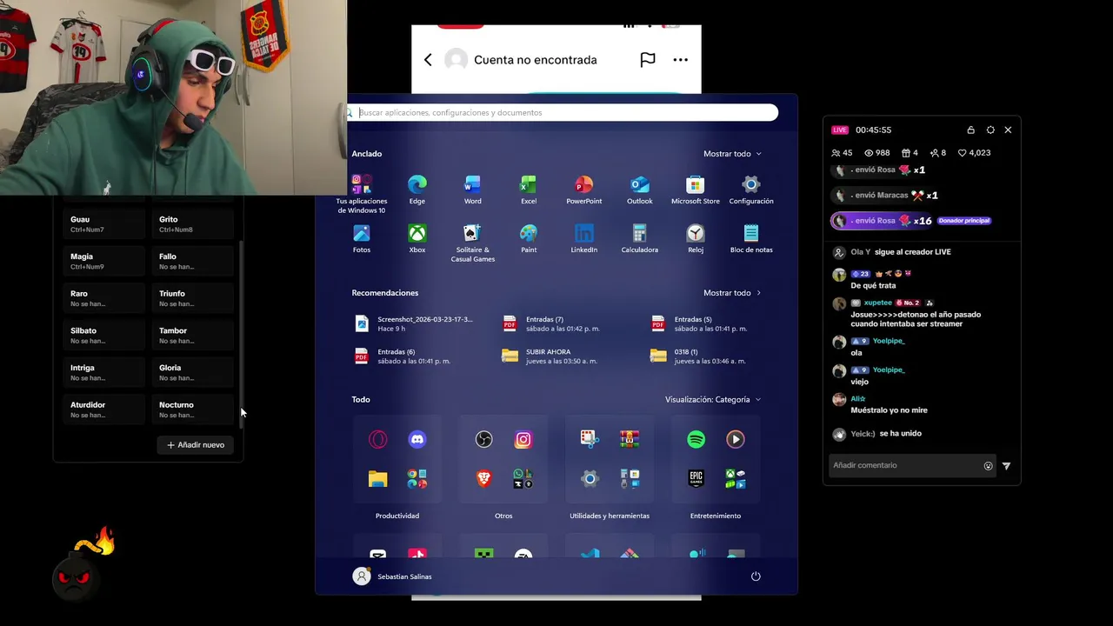1113x626 pixels.
Task: Go back from Cuenta no encontrada
Action: click(x=428, y=60)
